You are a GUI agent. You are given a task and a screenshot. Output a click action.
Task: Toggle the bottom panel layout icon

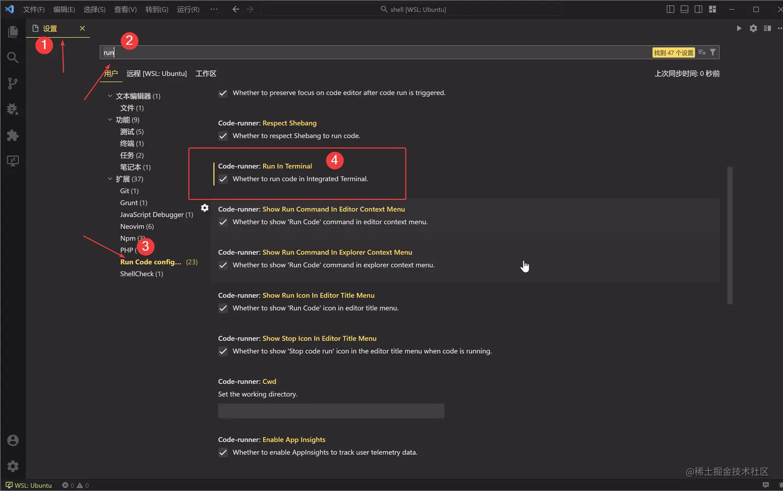(684, 9)
